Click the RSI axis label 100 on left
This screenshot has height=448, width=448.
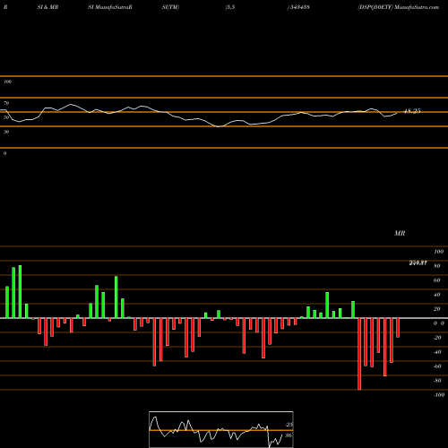[x=7, y=82]
